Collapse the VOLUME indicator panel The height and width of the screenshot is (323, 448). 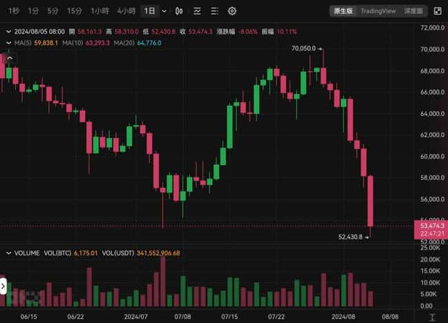pyautogui.click(x=8, y=253)
